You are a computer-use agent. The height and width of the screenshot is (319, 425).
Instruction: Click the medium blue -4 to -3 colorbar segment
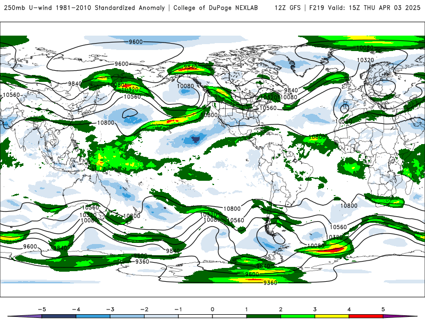coord(93,316)
